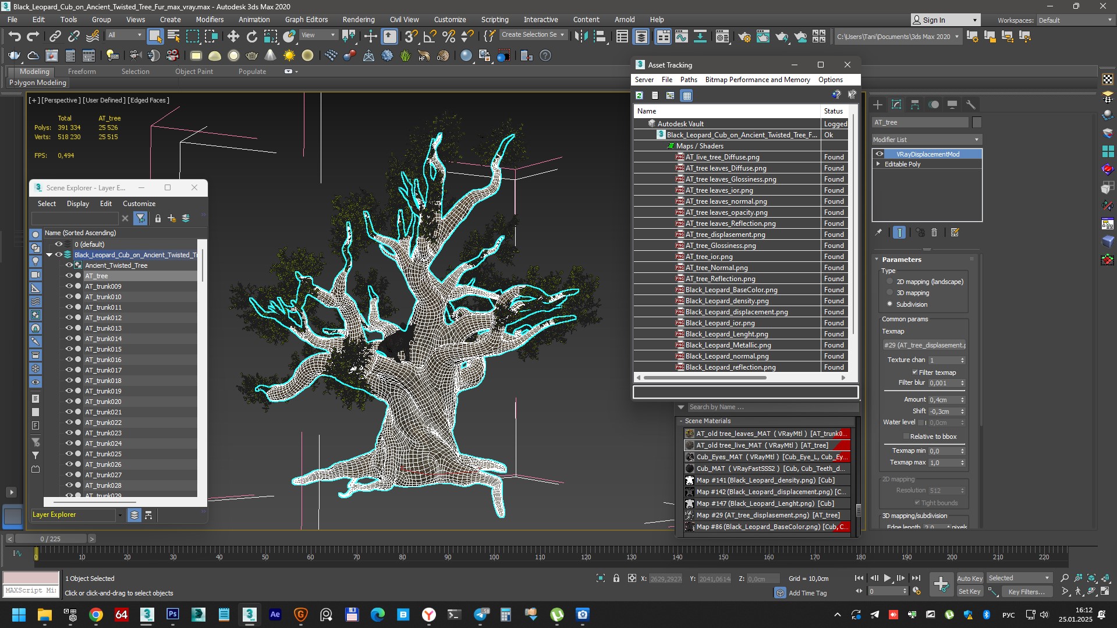Image resolution: width=1117 pixels, height=628 pixels.
Task: Open Photoshop from the taskbar
Action: click(173, 615)
